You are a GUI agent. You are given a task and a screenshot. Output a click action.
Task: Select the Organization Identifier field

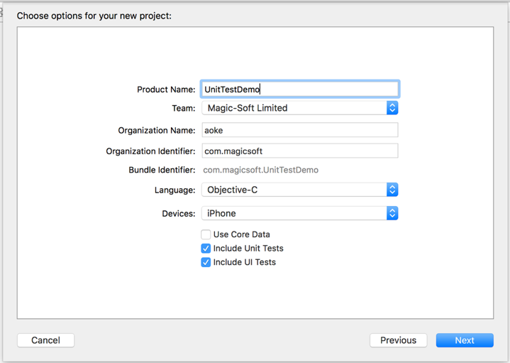(x=300, y=151)
